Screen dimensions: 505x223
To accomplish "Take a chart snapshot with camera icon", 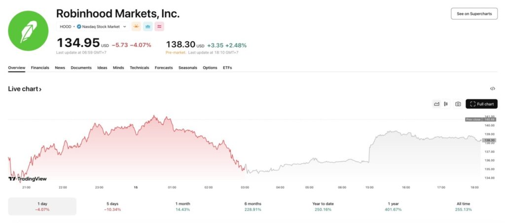I will (458, 104).
